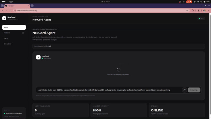
Task: Open a new browser tab
Action: (x=32, y=6)
